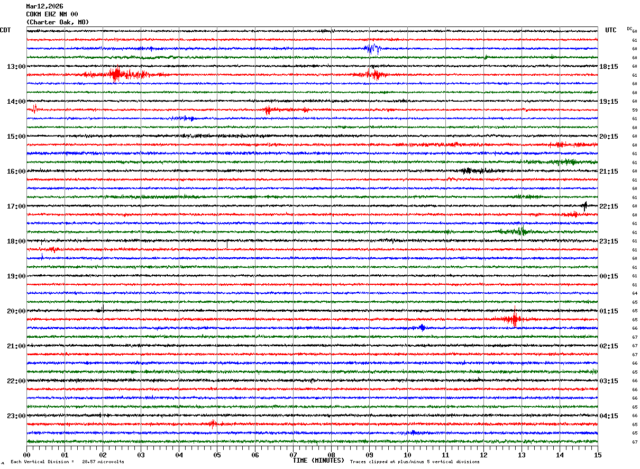
Task: Click minute tick label 07 on time axis
Action: point(293,455)
